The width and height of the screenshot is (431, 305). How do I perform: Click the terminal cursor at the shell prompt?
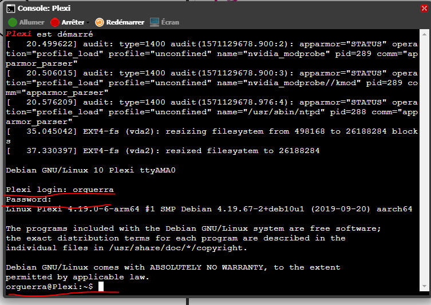pos(101,286)
